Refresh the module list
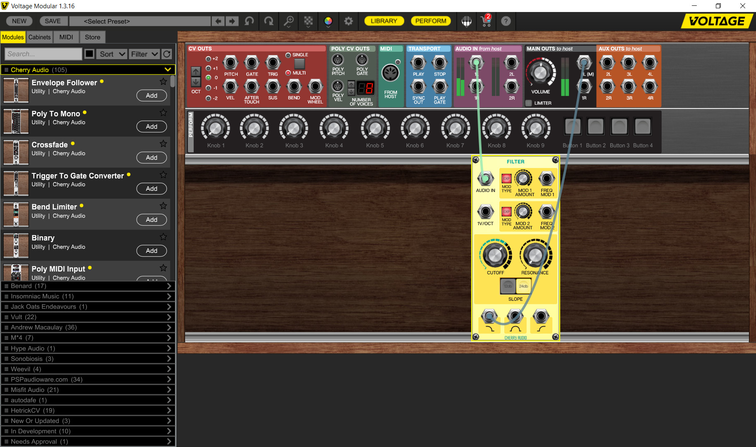This screenshot has height=447, width=756. pyautogui.click(x=167, y=54)
